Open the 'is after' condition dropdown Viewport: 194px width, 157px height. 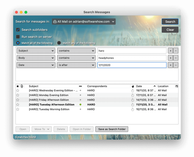point(76,65)
